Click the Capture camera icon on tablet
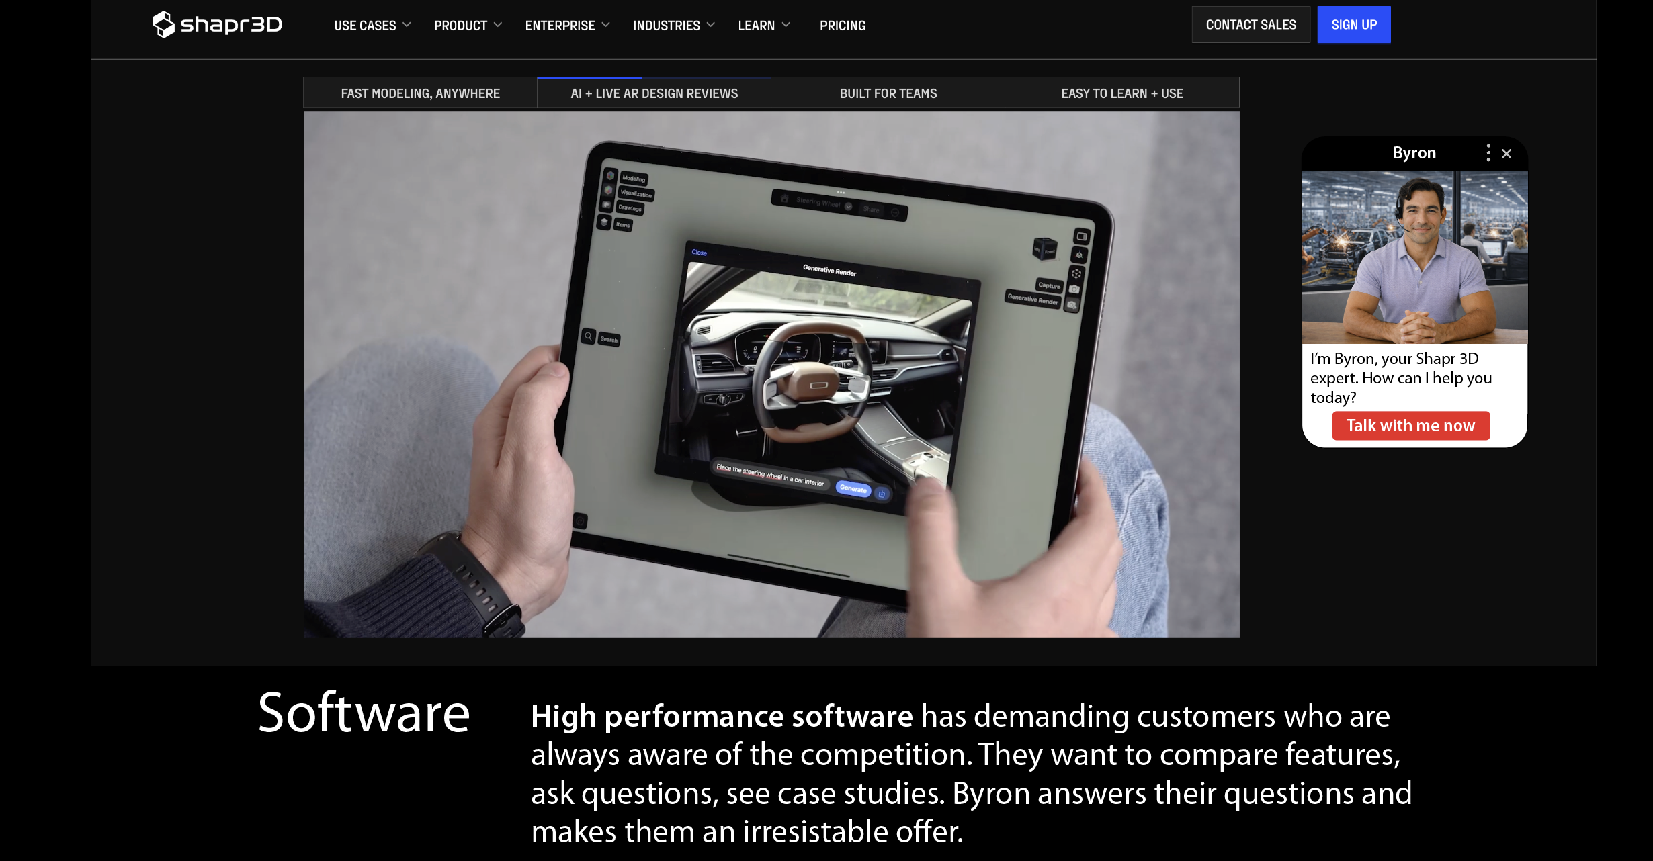The height and width of the screenshot is (861, 1653). [1074, 289]
